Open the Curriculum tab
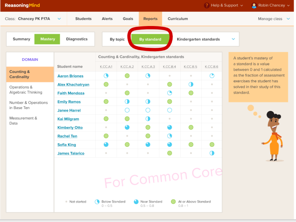296x222 pixels. click(178, 19)
